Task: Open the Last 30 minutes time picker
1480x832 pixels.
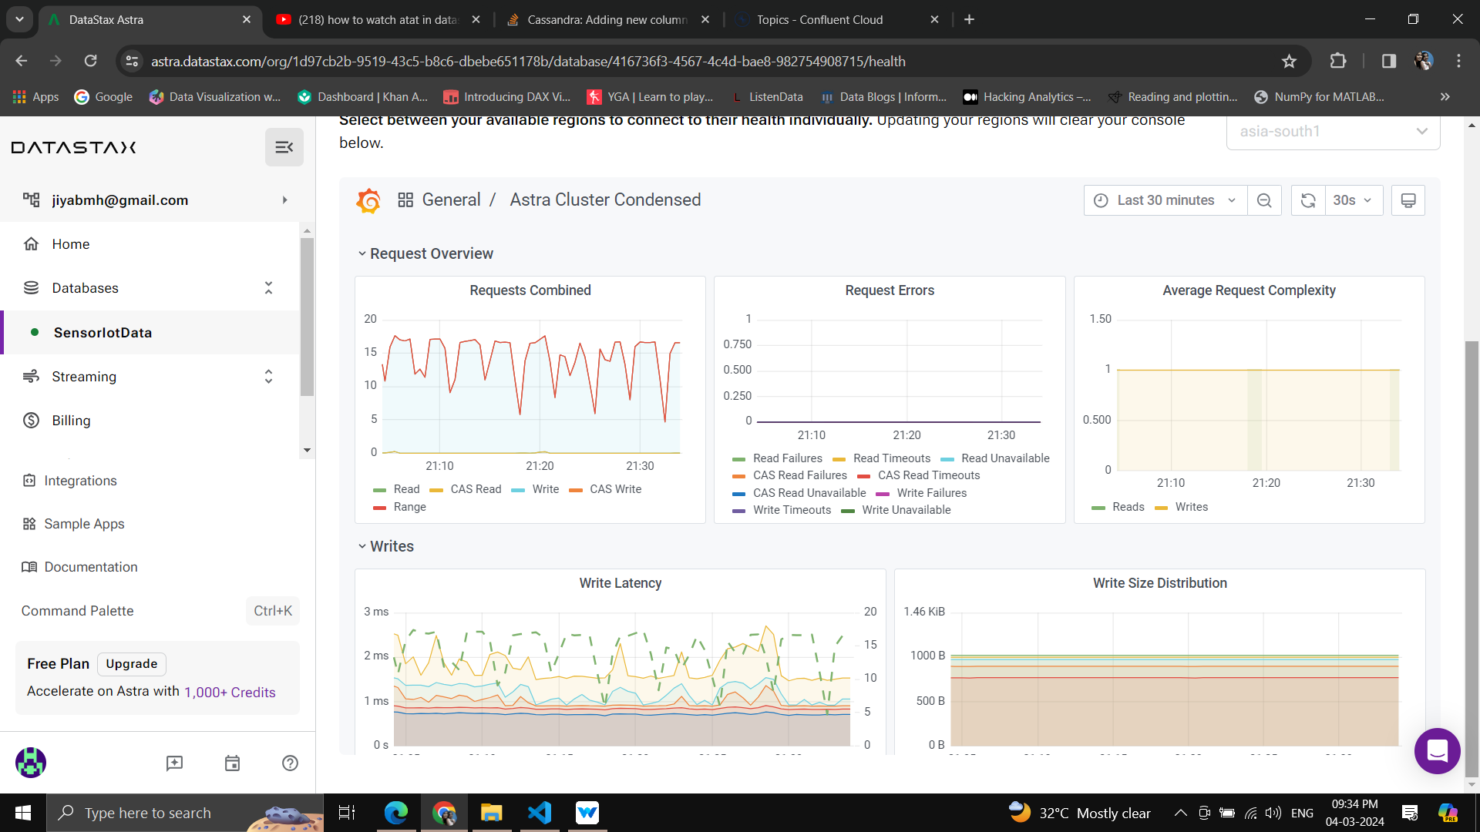Action: [x=1165, y=200]
